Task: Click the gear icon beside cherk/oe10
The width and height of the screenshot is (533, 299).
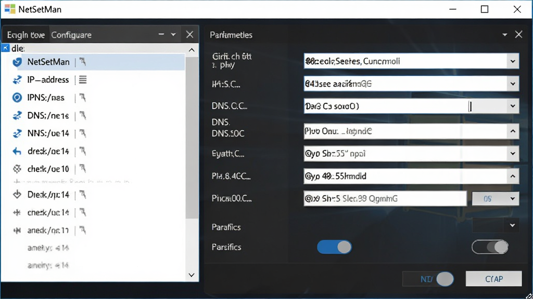Action: (x=17, y=169)
